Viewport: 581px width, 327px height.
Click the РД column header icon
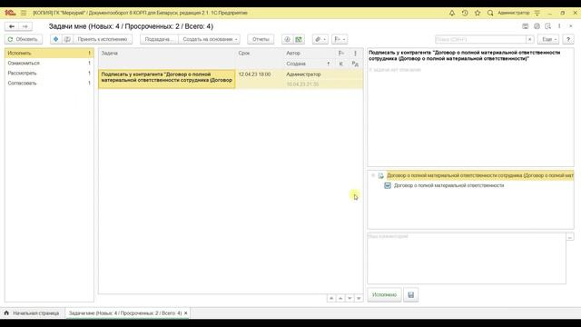355,64
